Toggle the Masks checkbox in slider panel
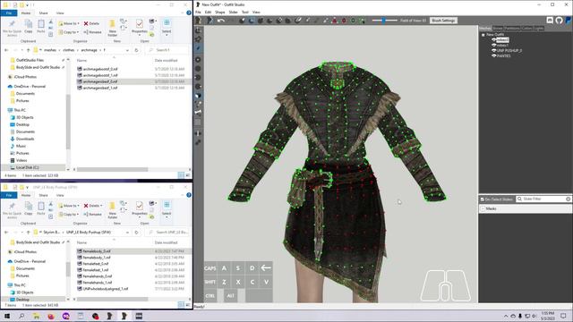 (x=483, y=208)
